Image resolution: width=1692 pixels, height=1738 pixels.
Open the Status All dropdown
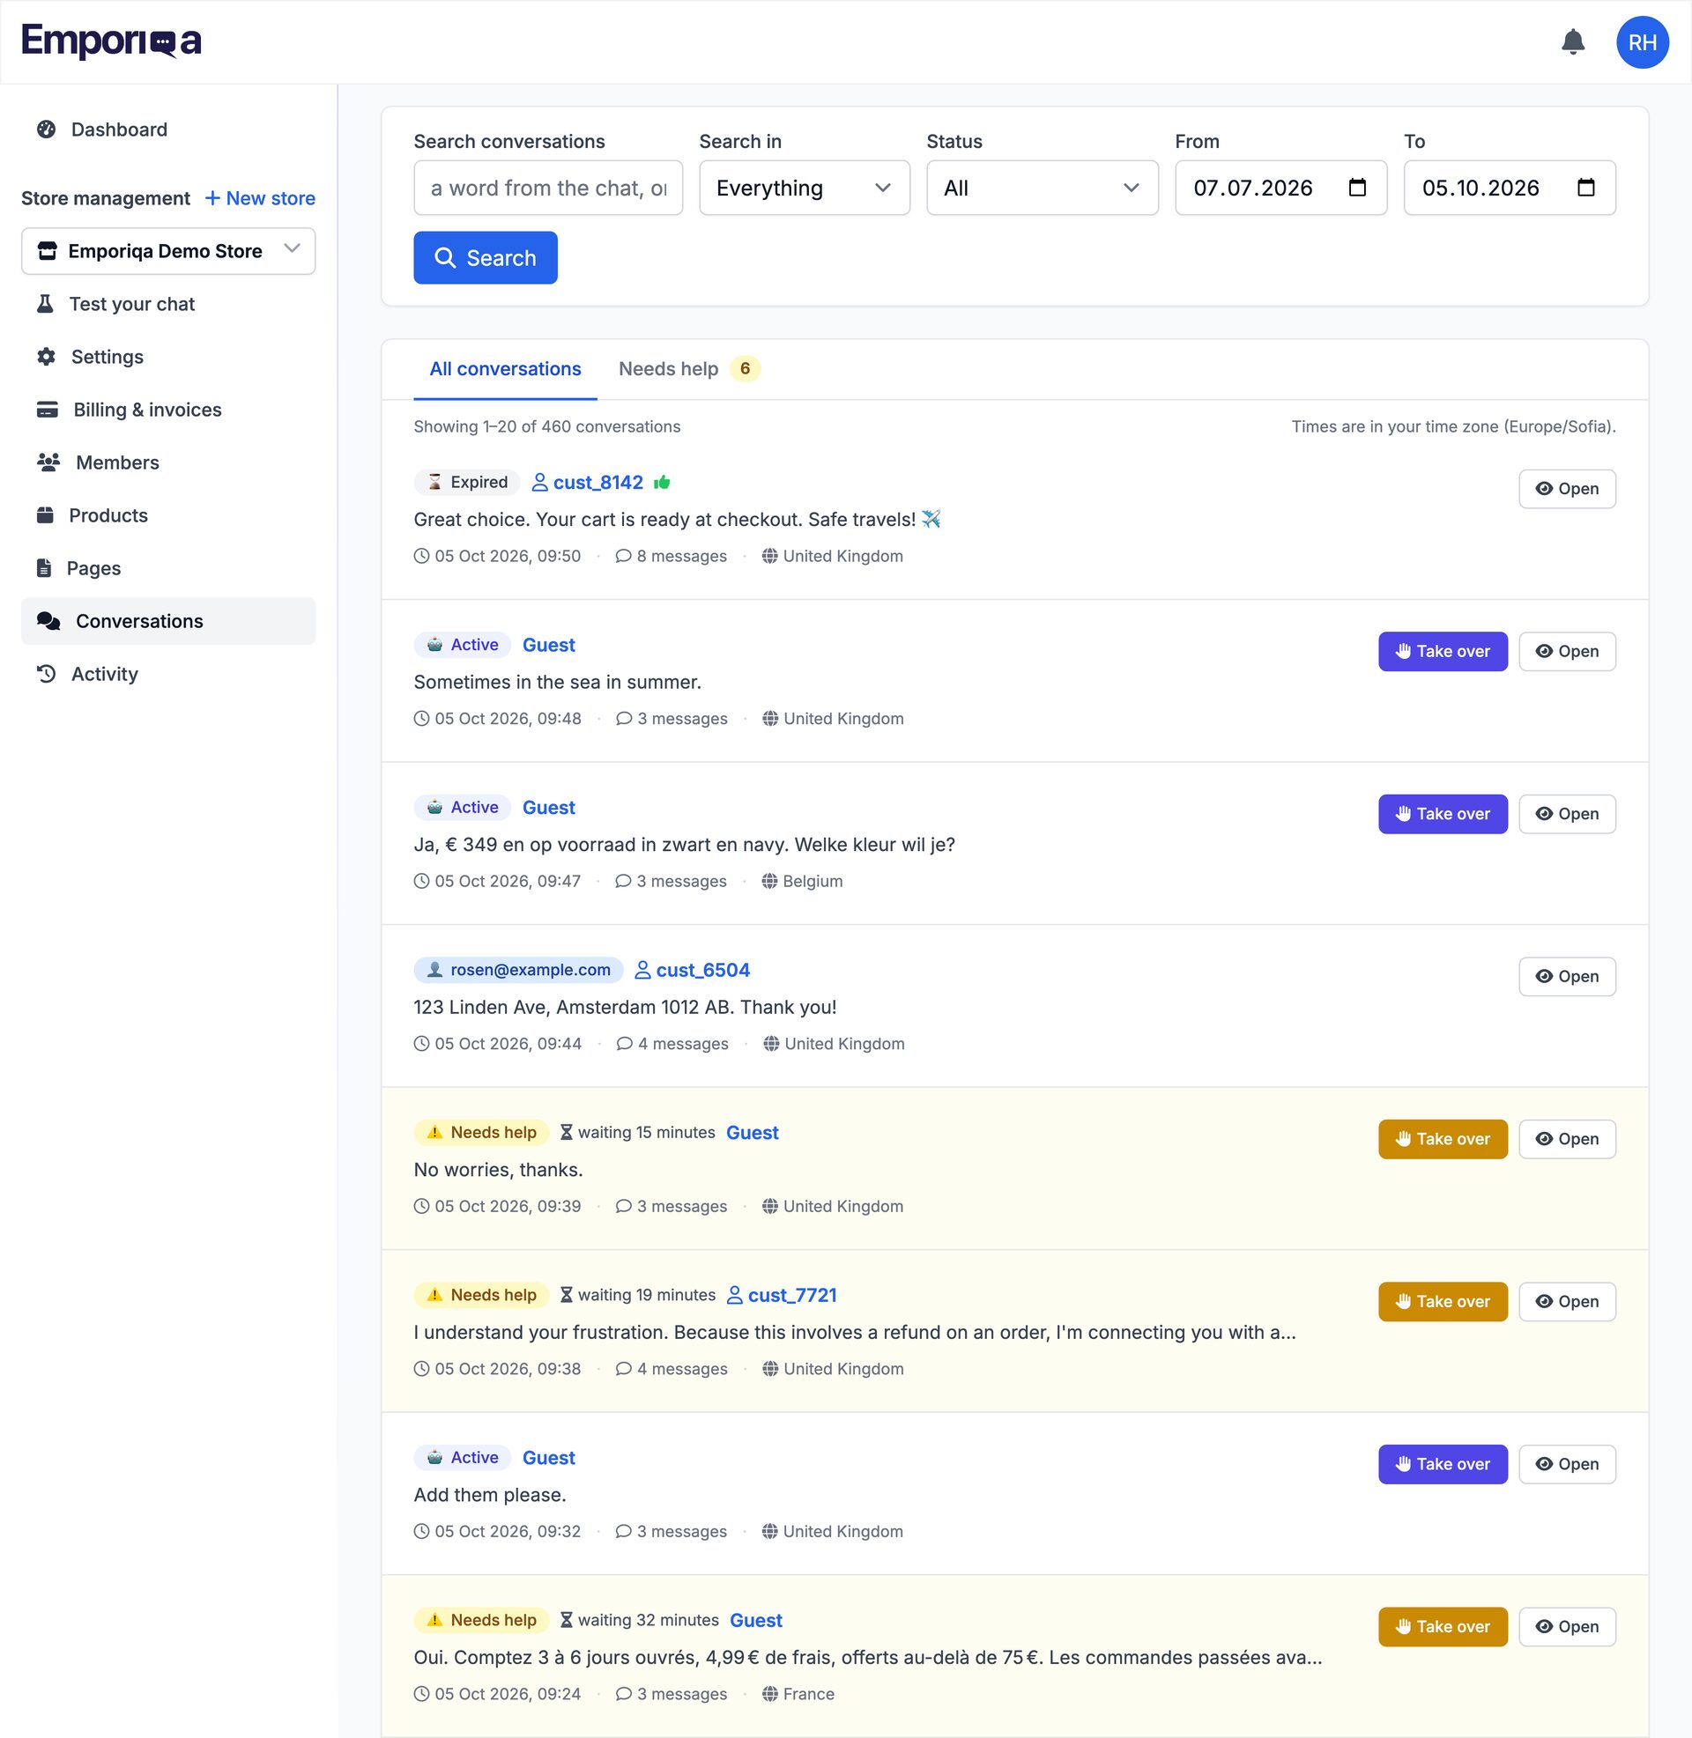click(1043, 188)
